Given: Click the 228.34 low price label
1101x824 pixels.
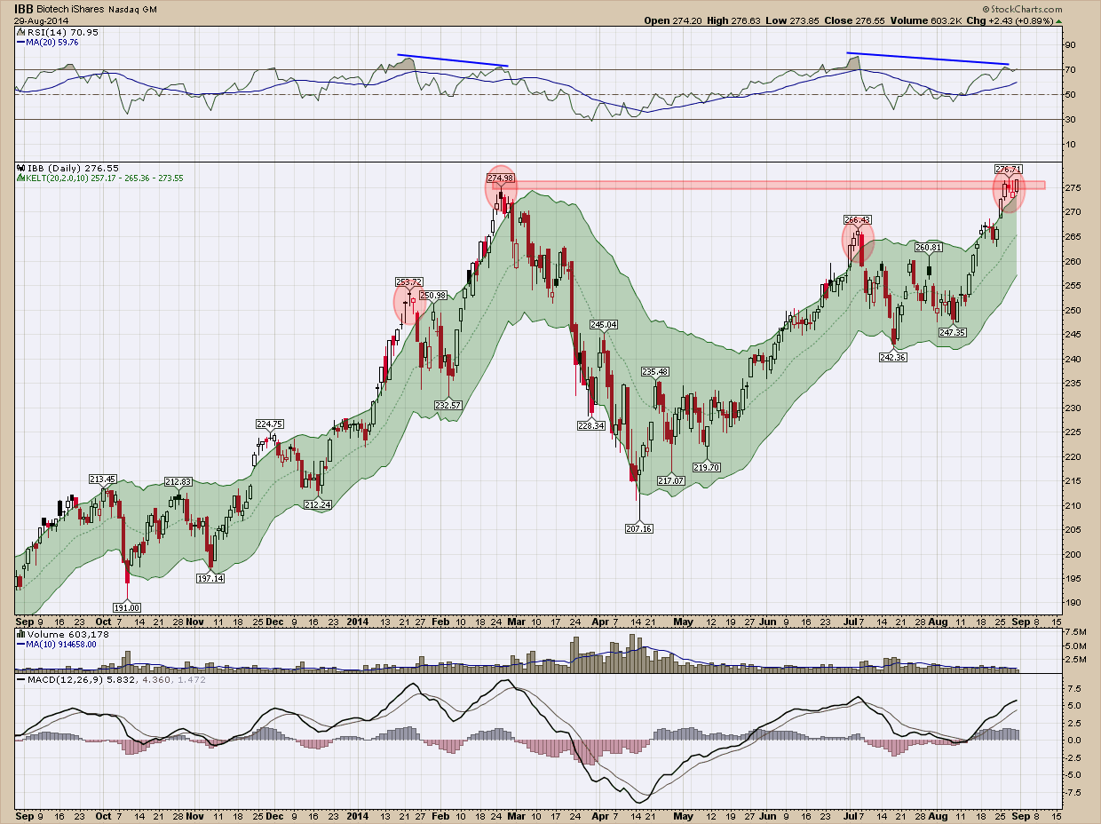Looking at the screenshot, I should (590, 426).
